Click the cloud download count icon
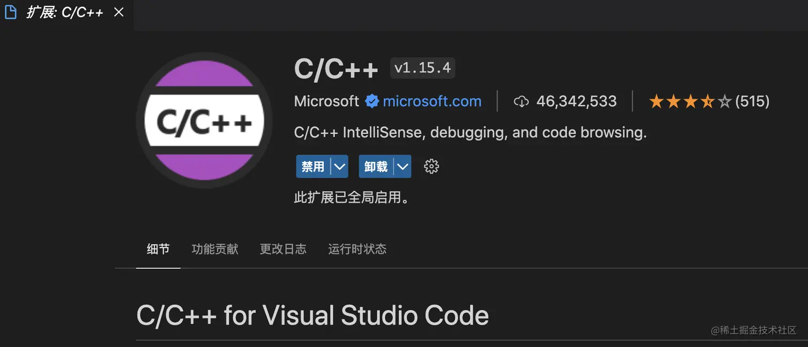 pyautogui.click(x=521, y=101)
